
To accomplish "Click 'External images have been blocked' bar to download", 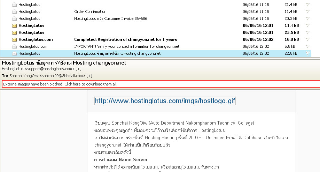I will point(161,84).
